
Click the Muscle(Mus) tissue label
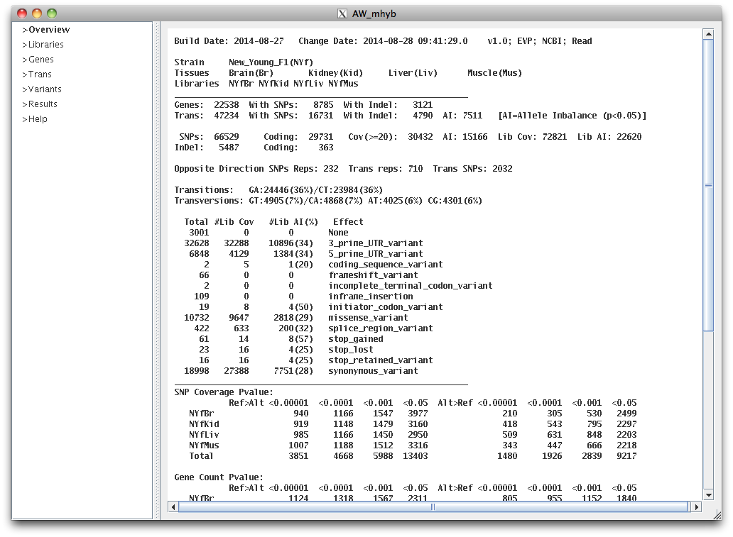pyautogui.click(x=494, y=73)
